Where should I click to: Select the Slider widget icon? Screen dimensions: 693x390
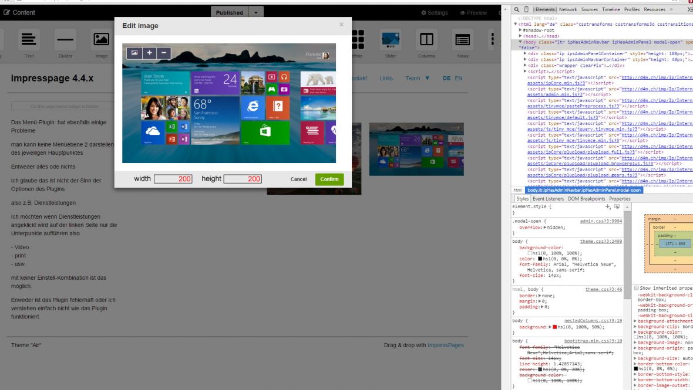[390, 39]
